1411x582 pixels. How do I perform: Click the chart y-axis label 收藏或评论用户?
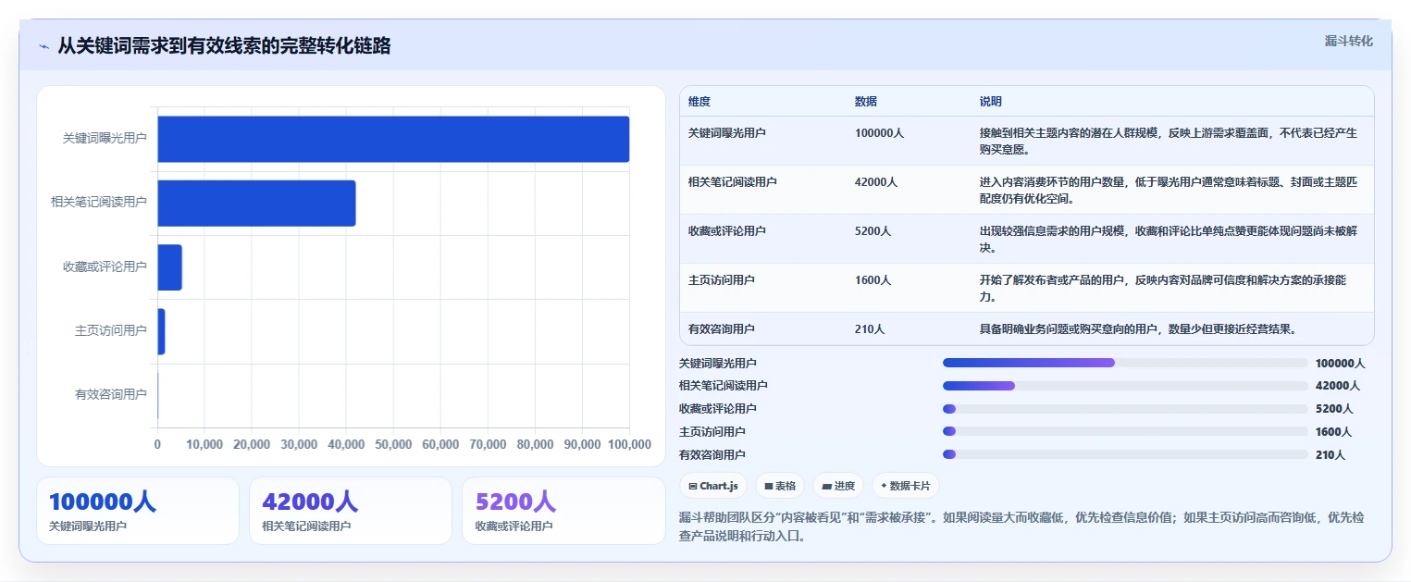(105, 266)
